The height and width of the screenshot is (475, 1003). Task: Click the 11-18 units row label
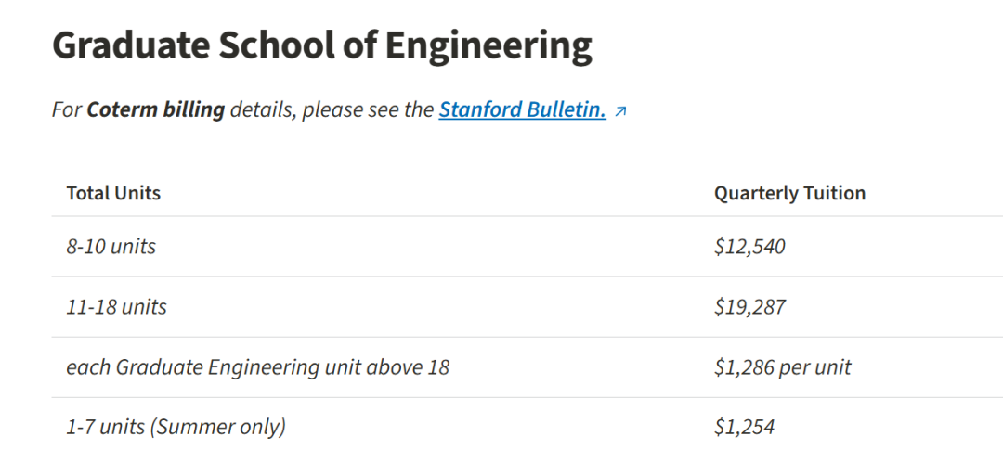tap(116, 307)
